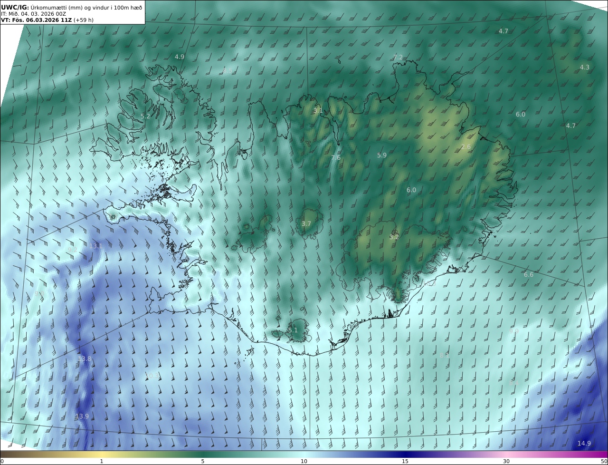
Task: Click the colorbar tick label 30
Action: click(506, 461)
